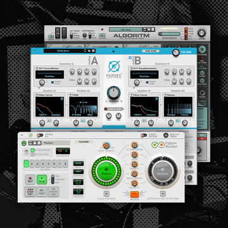The width and height of the screenshot is (228, 228).
Task: Click the REST button
Action: click(x=42, y=192)
